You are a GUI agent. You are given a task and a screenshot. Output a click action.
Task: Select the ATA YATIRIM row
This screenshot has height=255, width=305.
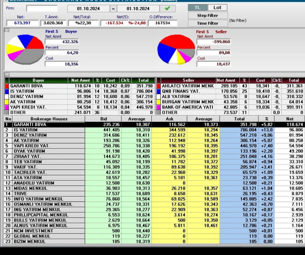tap(155, 178)
